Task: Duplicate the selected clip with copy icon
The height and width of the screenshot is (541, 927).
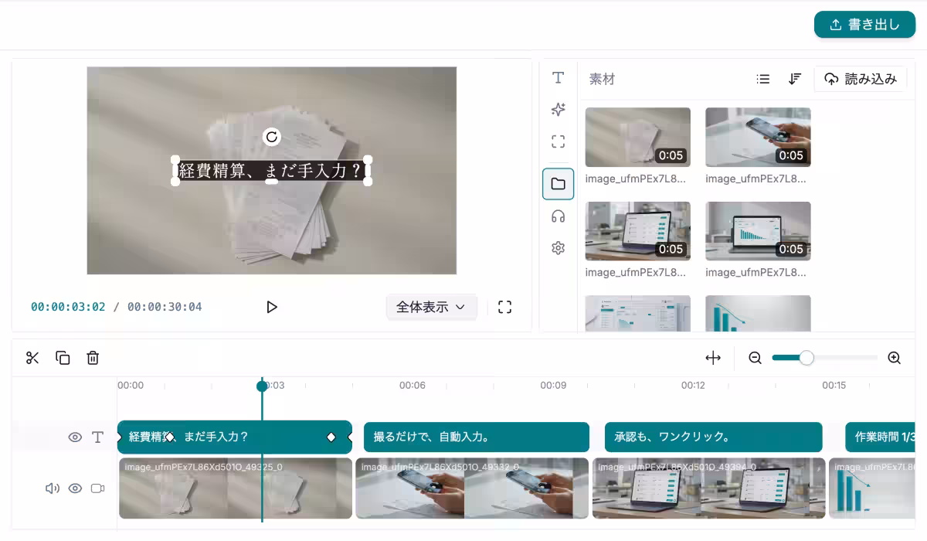Action: pos(63,358)
